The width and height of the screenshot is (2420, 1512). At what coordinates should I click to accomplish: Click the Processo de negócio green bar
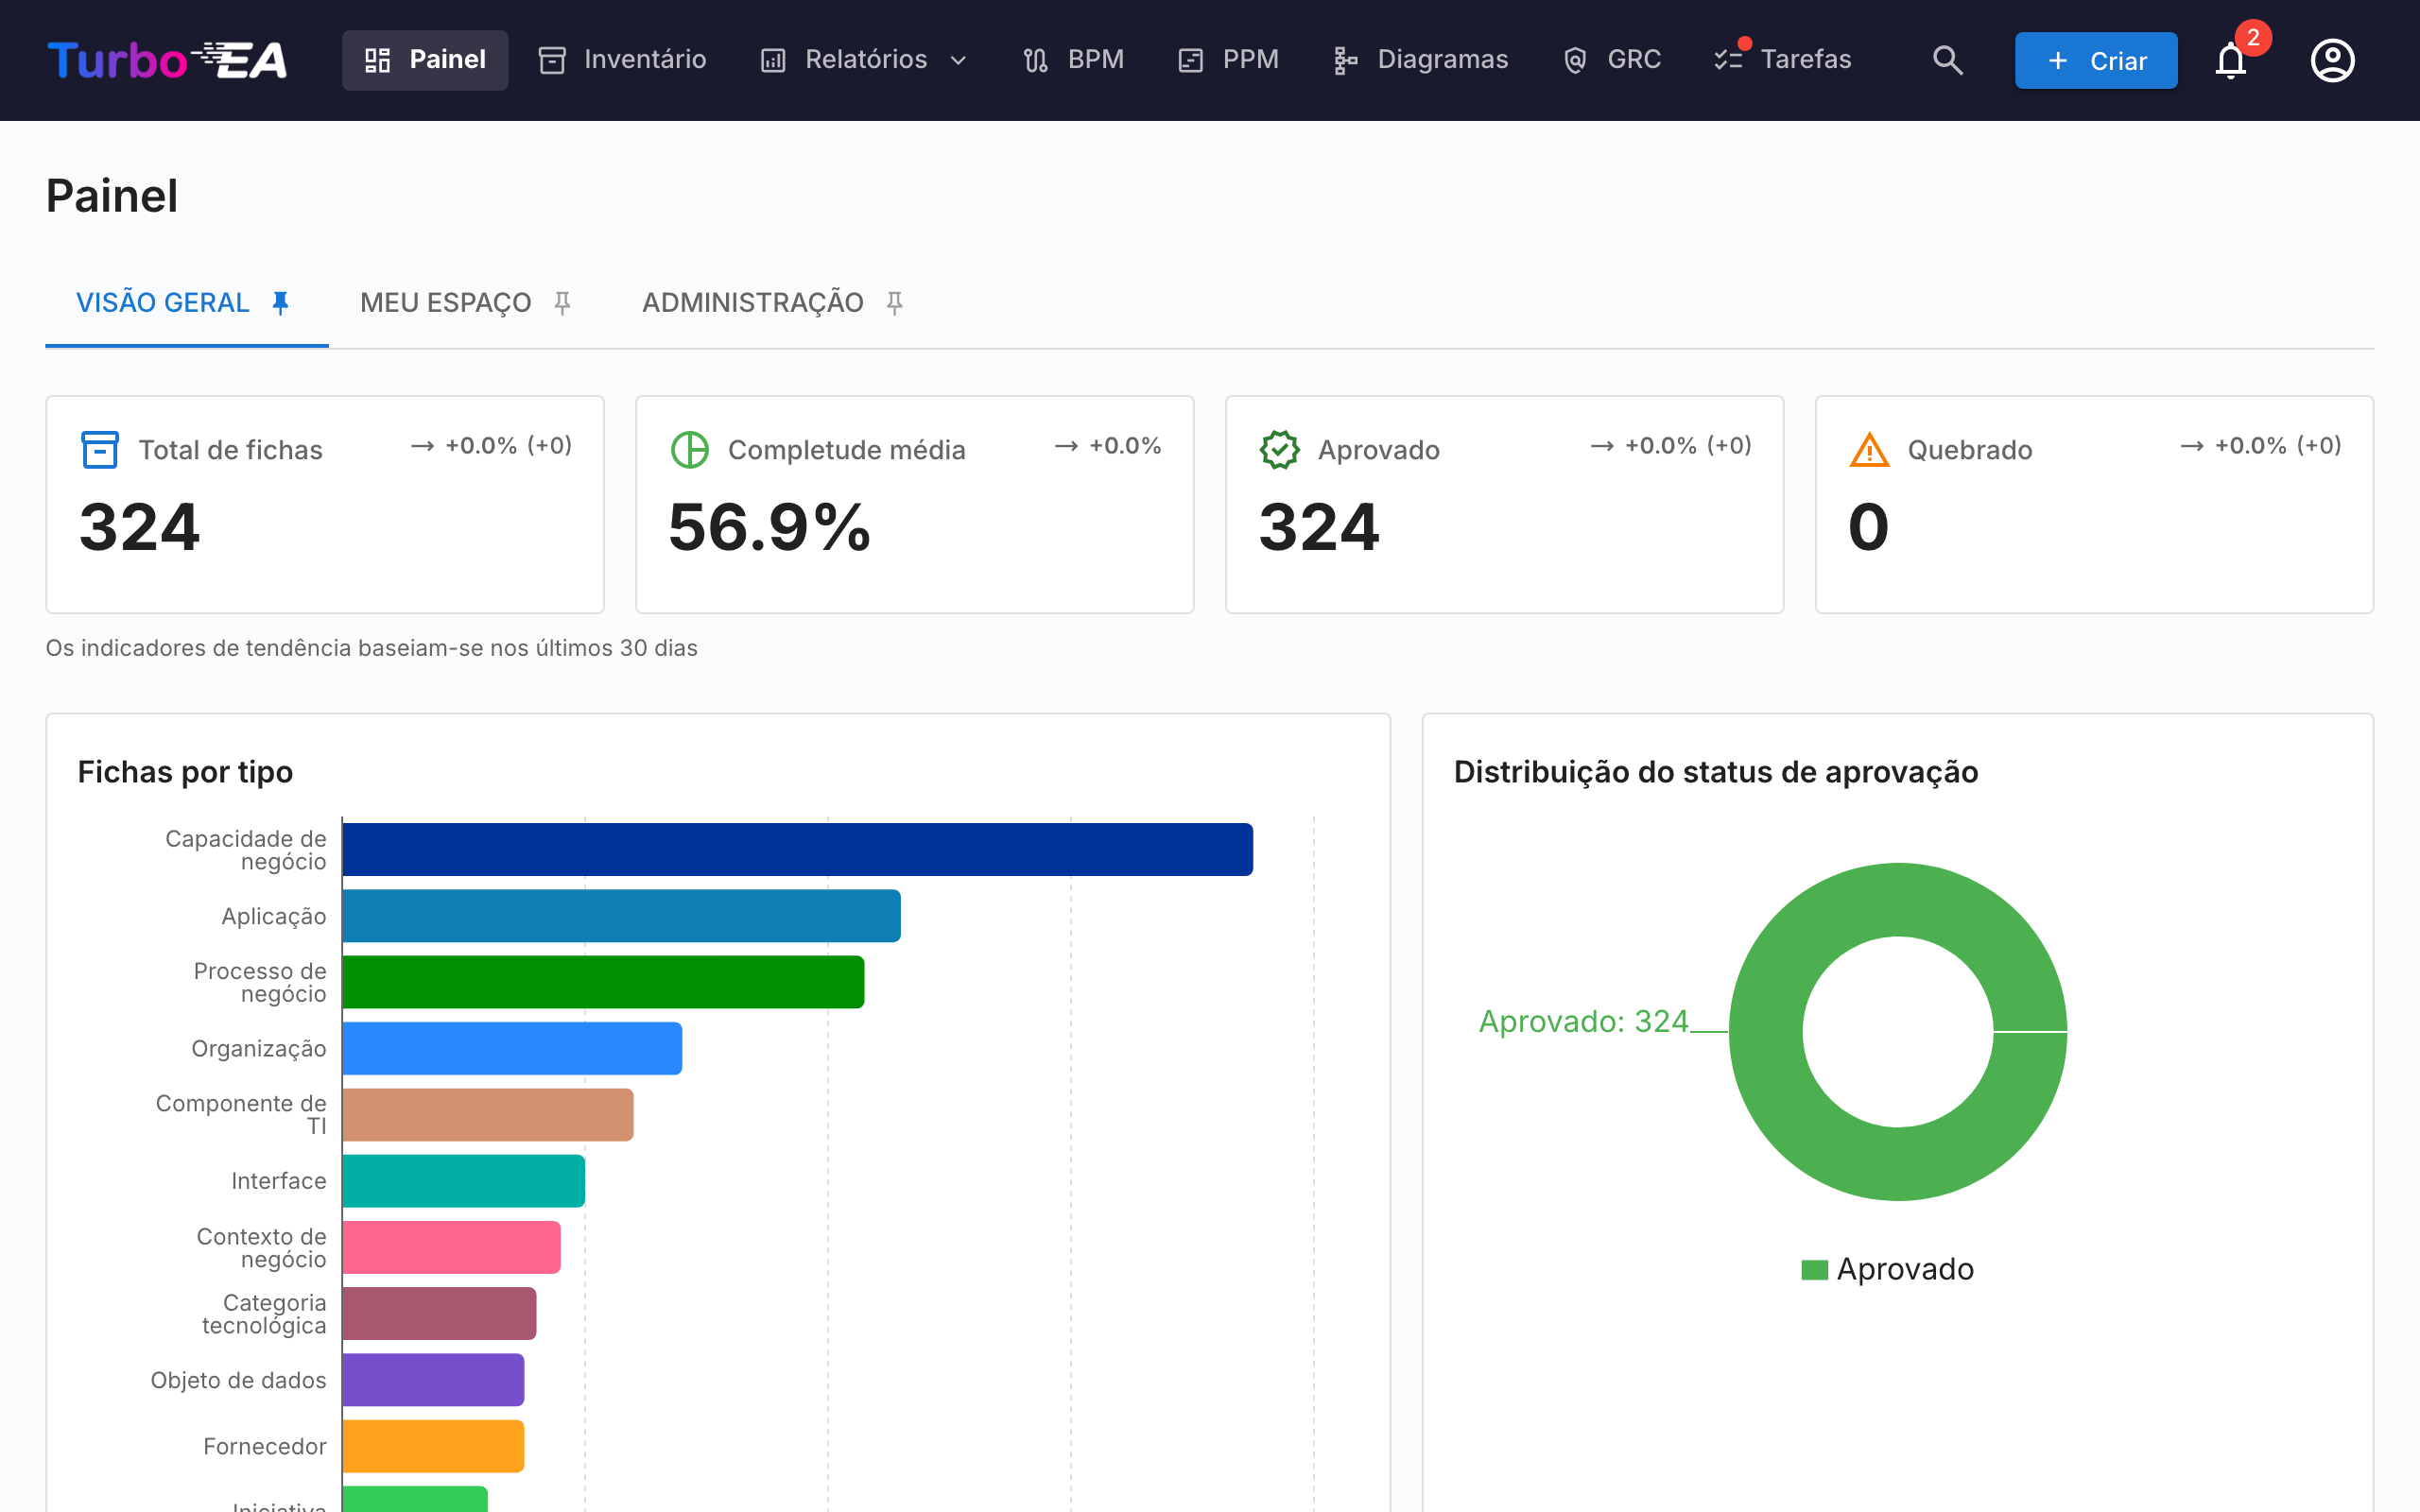click(x=603, y=981)
